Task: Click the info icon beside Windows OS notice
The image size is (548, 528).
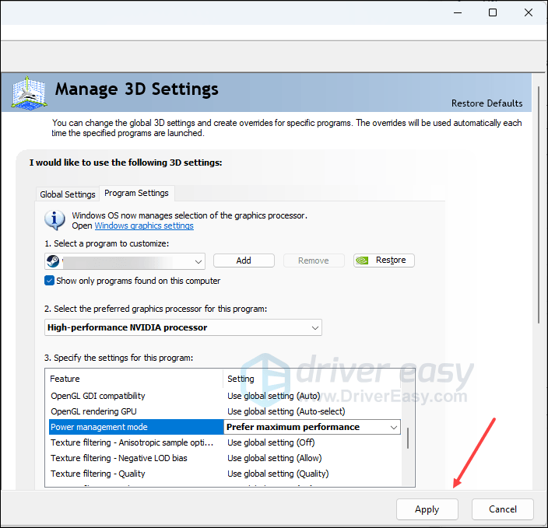Action: pos(55,220)
